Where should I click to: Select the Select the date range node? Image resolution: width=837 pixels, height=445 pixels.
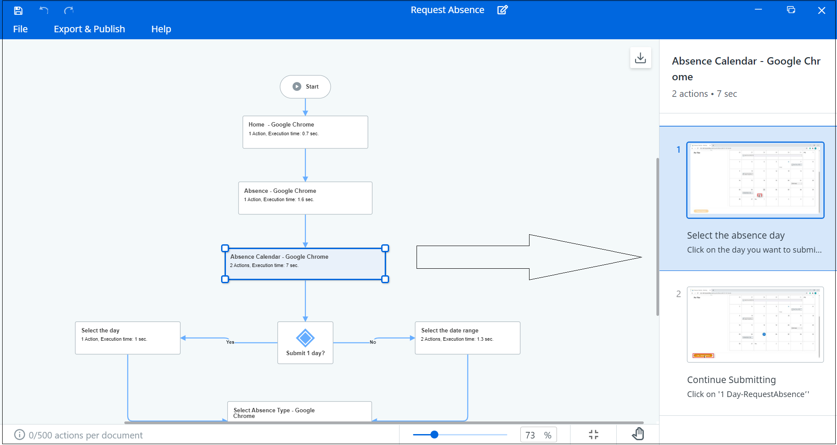coord(467,338)
